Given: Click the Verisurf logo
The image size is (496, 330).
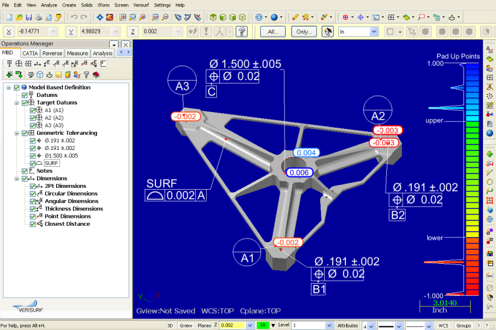Looking at the screenshot, I should point(28,307).
